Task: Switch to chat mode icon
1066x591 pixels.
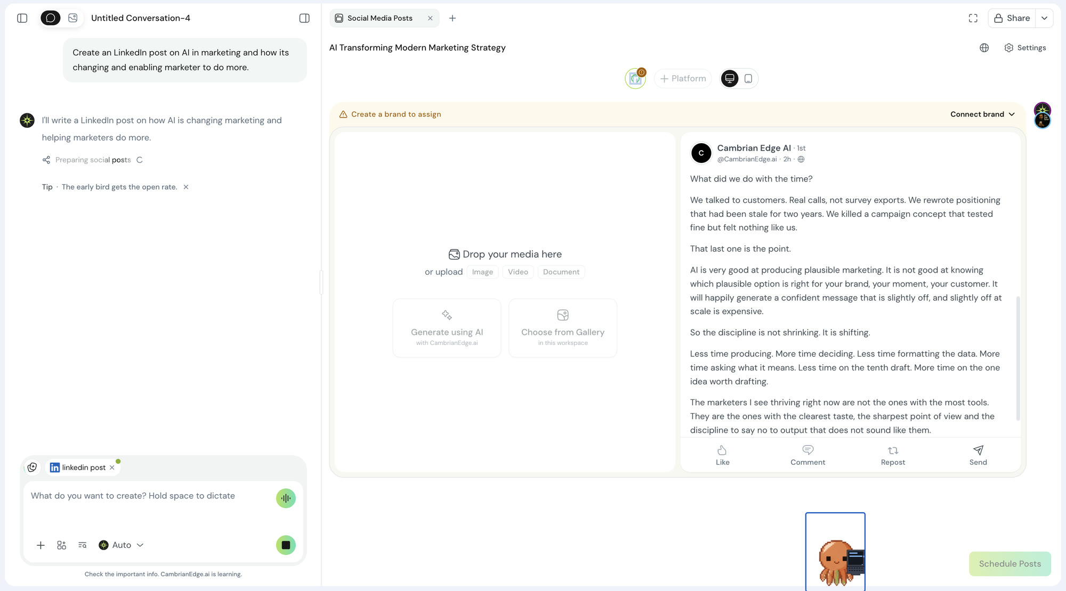Action: tap(51, 18)
